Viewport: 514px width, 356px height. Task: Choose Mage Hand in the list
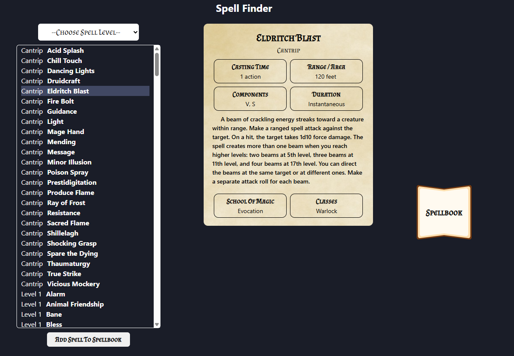(65, 132)
